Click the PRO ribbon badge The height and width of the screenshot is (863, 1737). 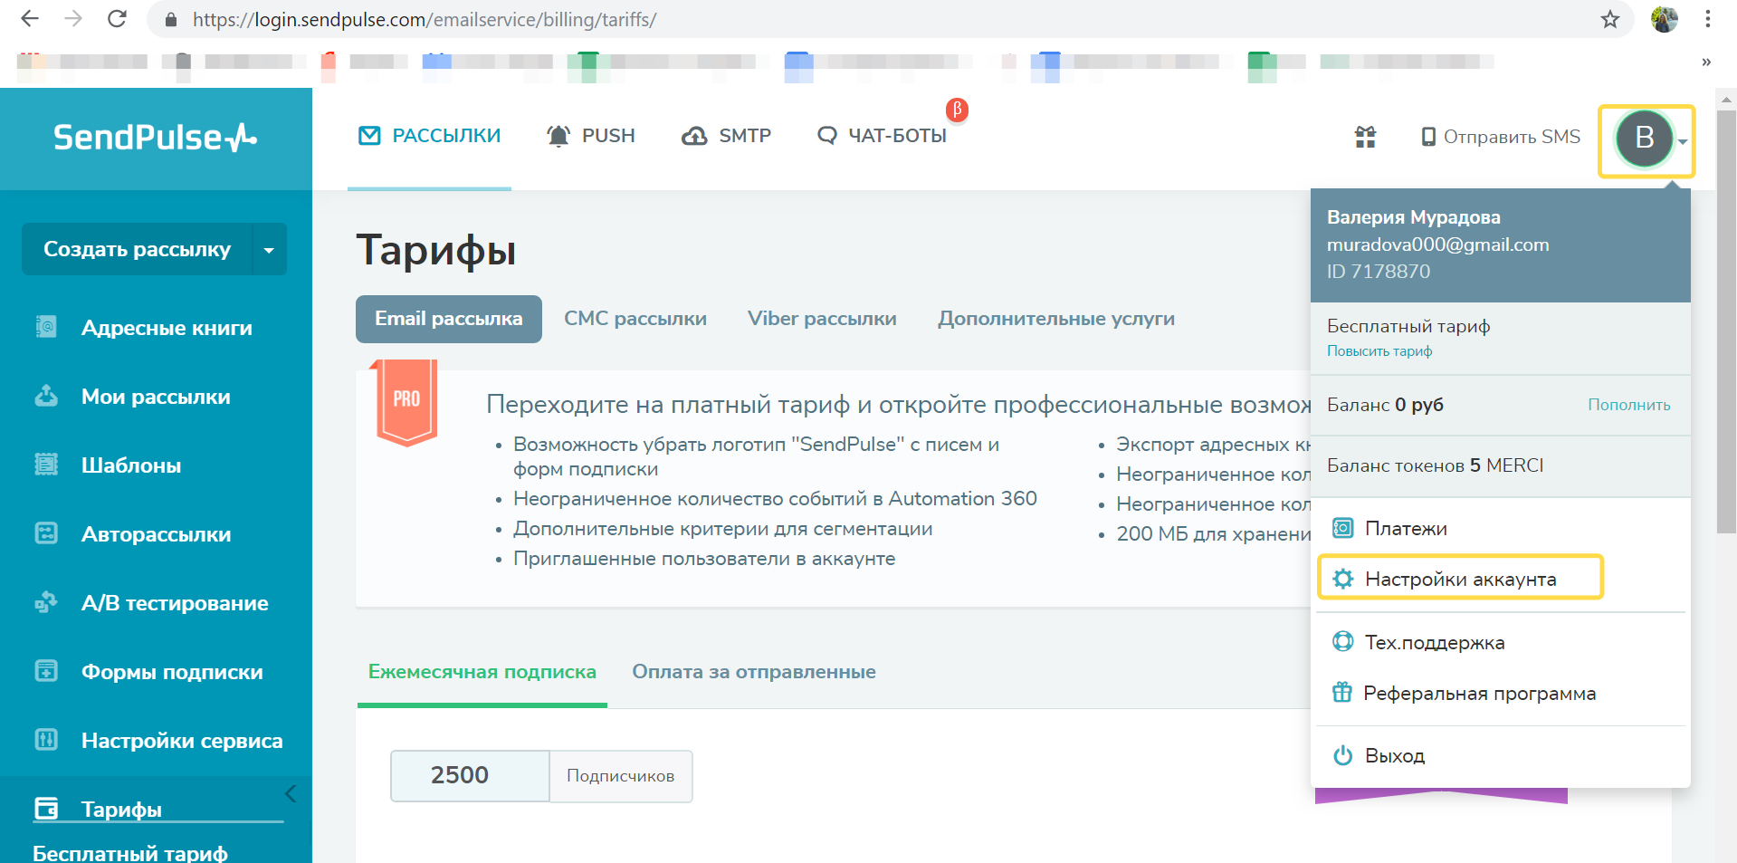tap(406, 402)
